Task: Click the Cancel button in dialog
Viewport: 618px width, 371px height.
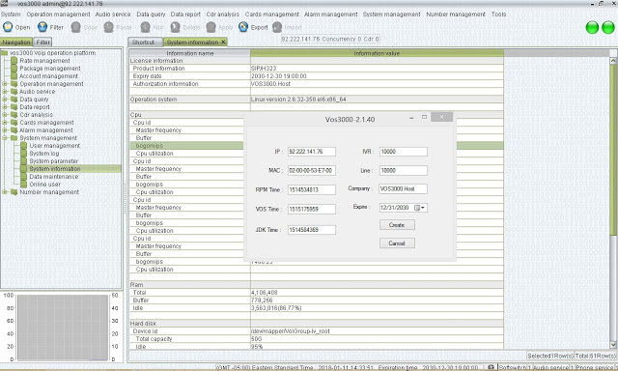Action: pyautogui.click(x=397, y=243)
